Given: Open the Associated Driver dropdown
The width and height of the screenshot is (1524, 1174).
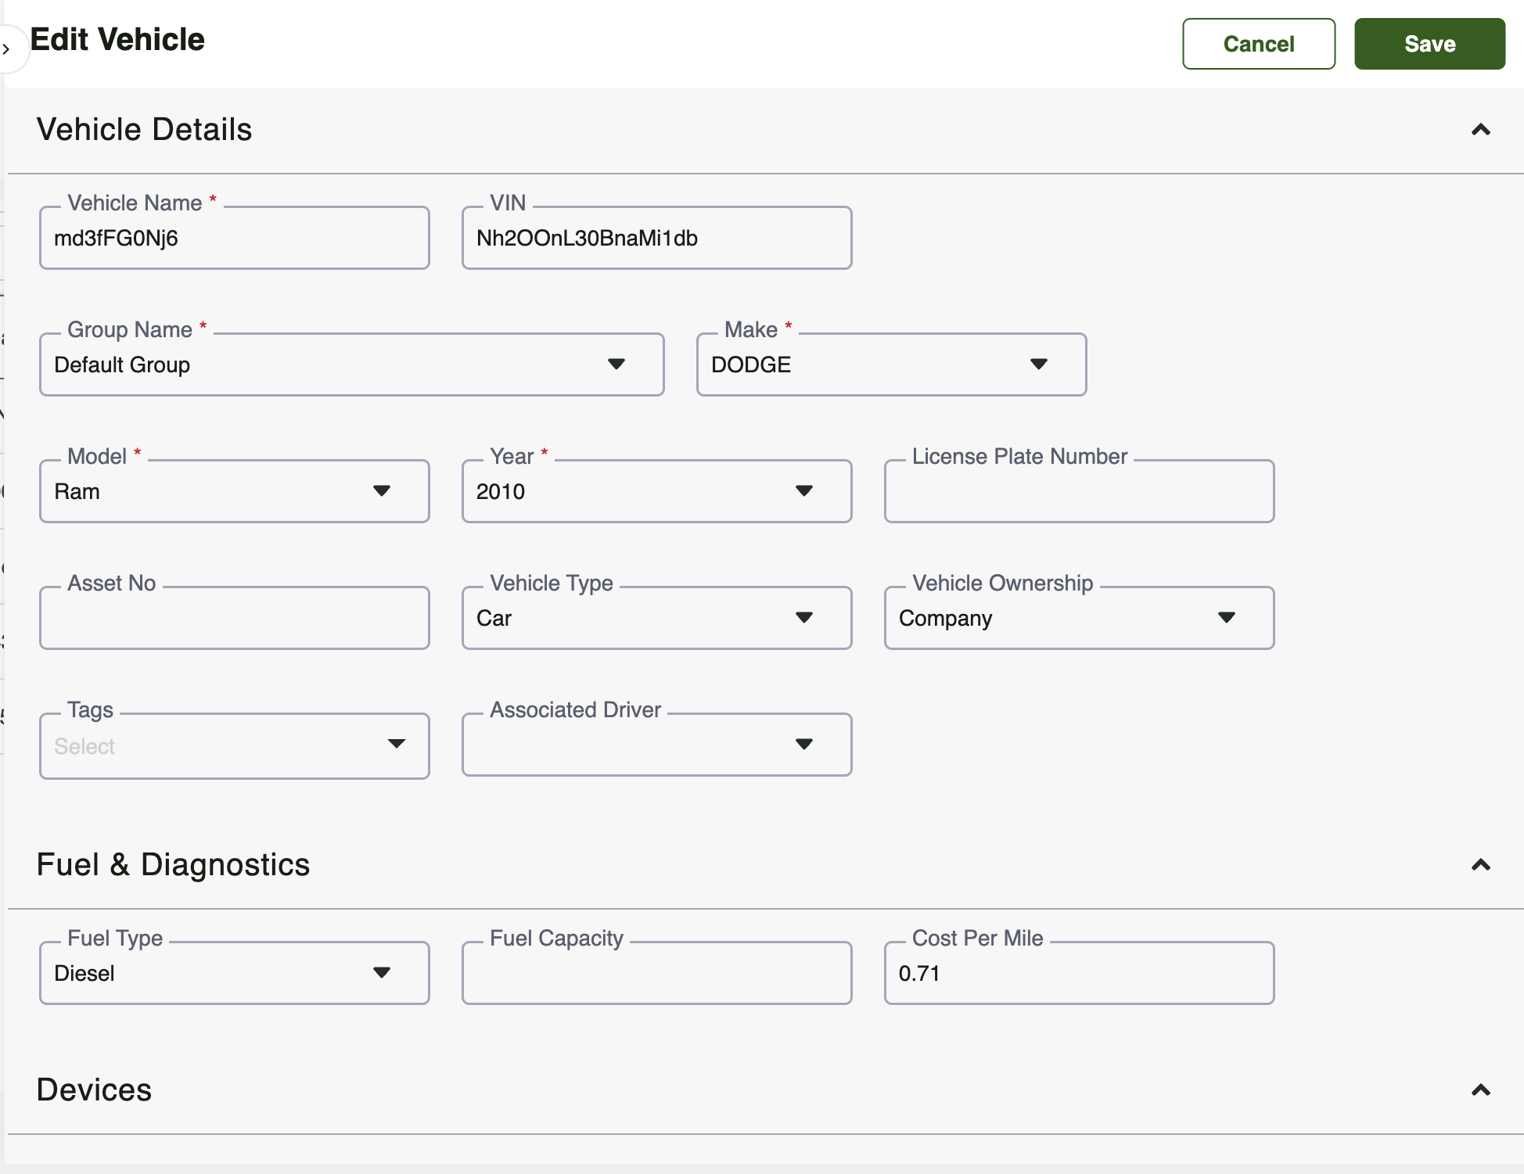Looking at the screenshot, I should [x=656, y=745].
